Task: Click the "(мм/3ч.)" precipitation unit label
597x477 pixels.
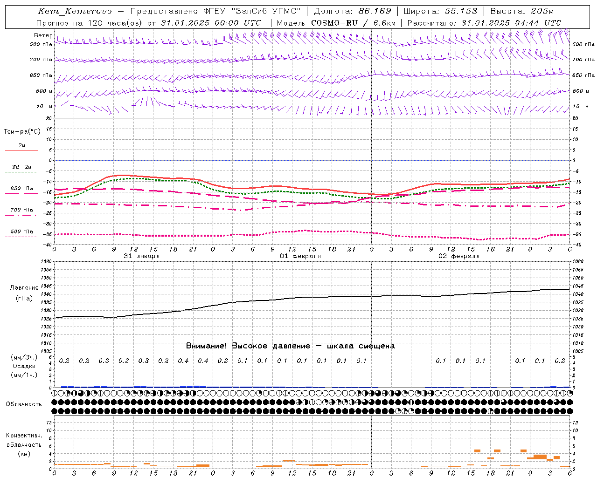Action: pos(24,357)
